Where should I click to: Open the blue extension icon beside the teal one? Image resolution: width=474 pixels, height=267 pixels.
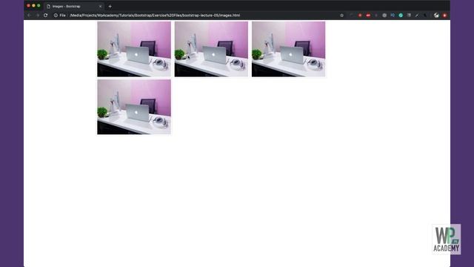tap(393, 15)
